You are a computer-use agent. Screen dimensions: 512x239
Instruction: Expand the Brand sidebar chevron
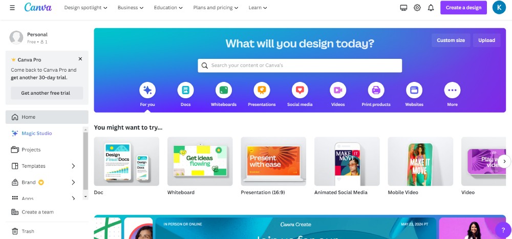73,182
